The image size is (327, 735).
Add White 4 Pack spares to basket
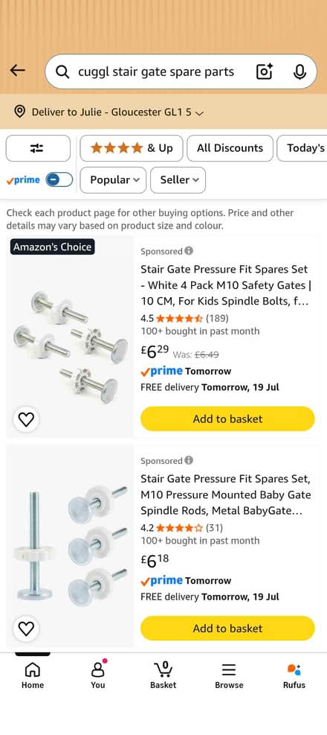(227, 419)
